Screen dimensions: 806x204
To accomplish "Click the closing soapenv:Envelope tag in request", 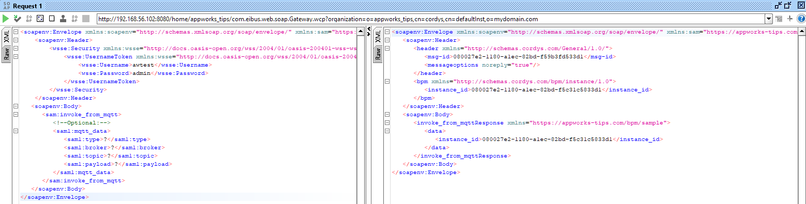I will [x=54, y=197].
